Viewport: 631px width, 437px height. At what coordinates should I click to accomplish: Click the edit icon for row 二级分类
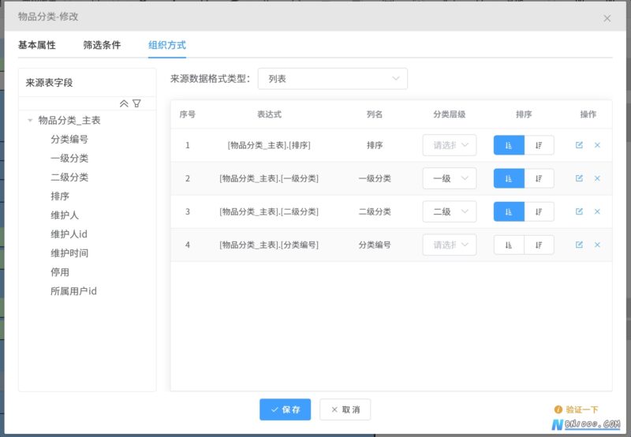click(x=579, y=211)
